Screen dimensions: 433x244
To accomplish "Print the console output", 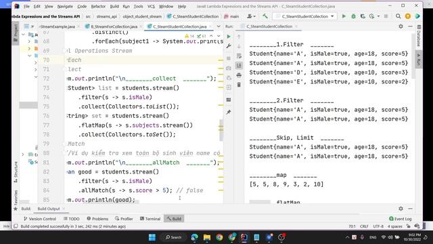I will click(x=239, y=75).
